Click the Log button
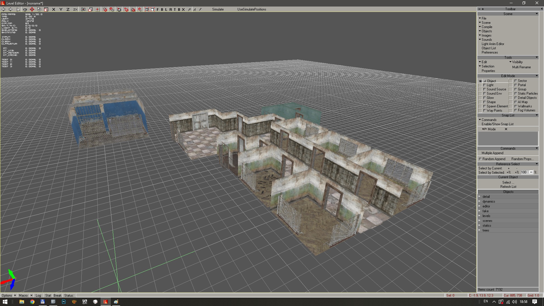The height and width of the screenshot is (306, 544). coord(38,295)
